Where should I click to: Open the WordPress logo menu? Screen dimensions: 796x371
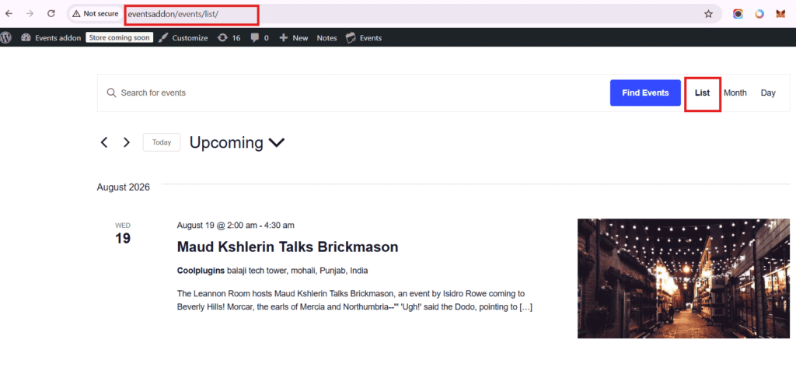(x=5, y=37)
